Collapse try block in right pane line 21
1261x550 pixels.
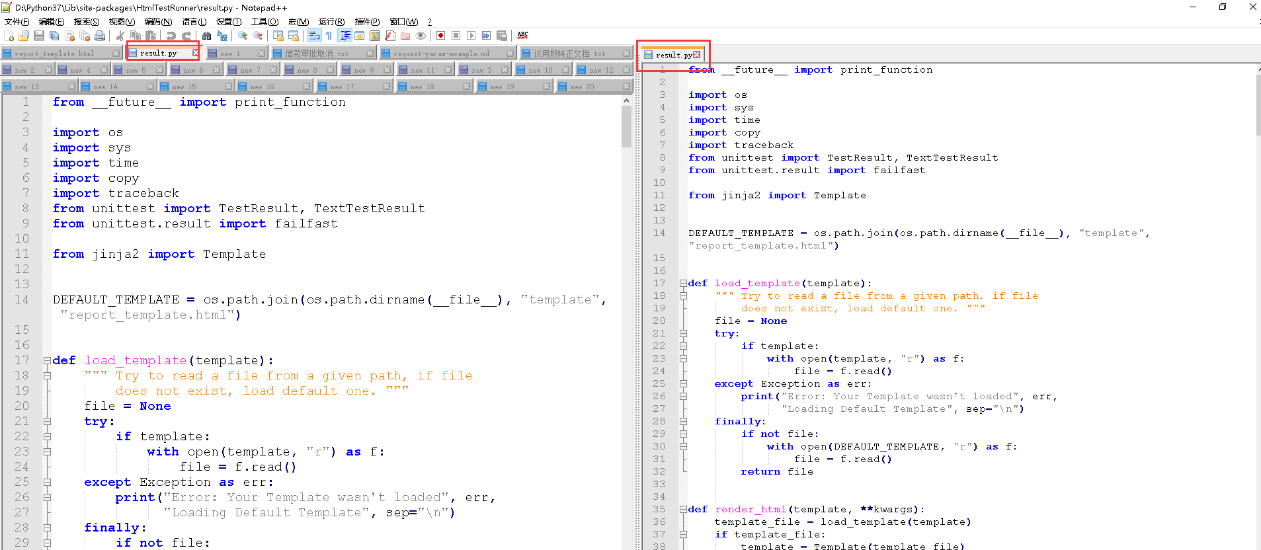click(x=683, y=334)
